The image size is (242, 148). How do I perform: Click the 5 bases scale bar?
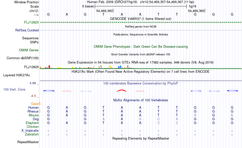141,6
